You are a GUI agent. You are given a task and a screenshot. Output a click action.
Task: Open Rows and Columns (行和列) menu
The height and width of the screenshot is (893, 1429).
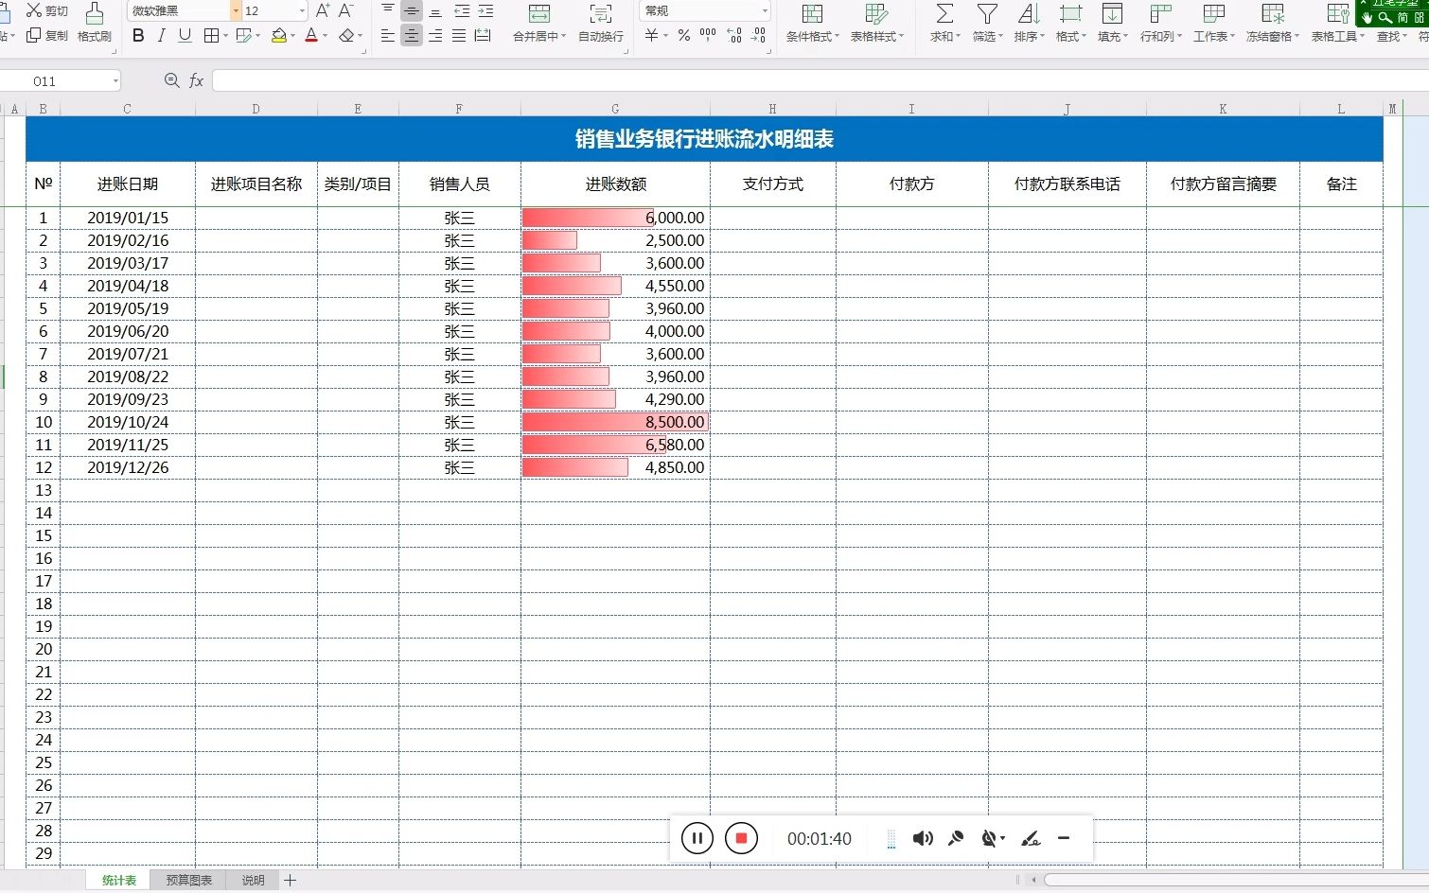click(x=1160, y=23)
